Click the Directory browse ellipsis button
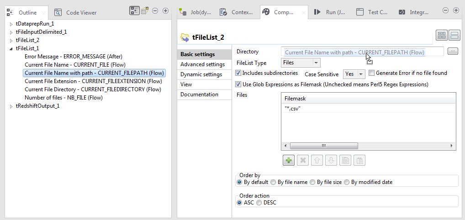 pos(452,52)
